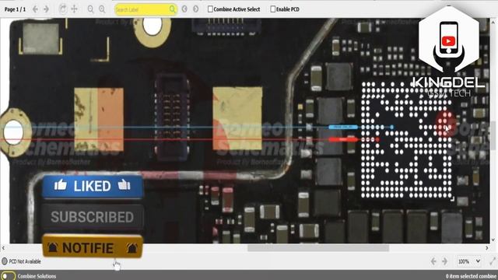The height and width of the screenshot is (280, 498).
Task: Click the zoom in magnifier icon
Action: 102,9
